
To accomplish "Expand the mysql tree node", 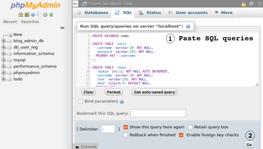I will (4, 60).
